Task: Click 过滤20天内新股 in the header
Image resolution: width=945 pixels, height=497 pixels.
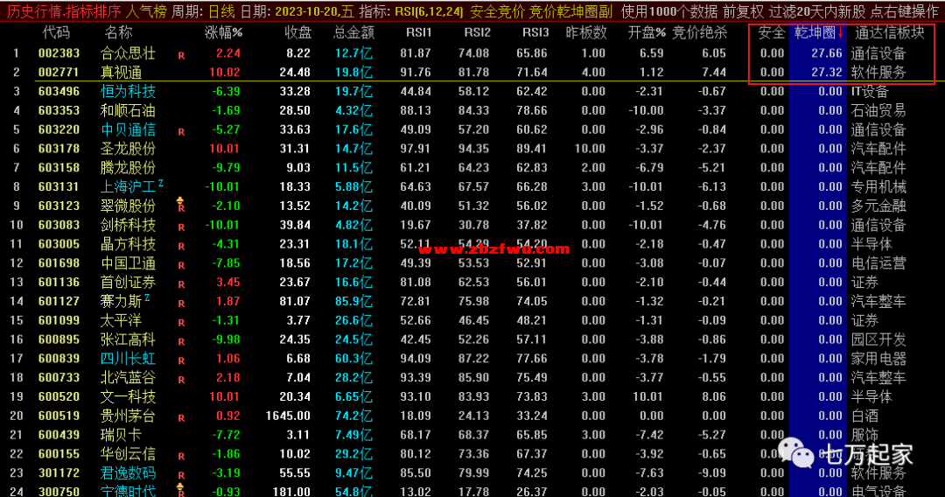Action: [819, 11]
